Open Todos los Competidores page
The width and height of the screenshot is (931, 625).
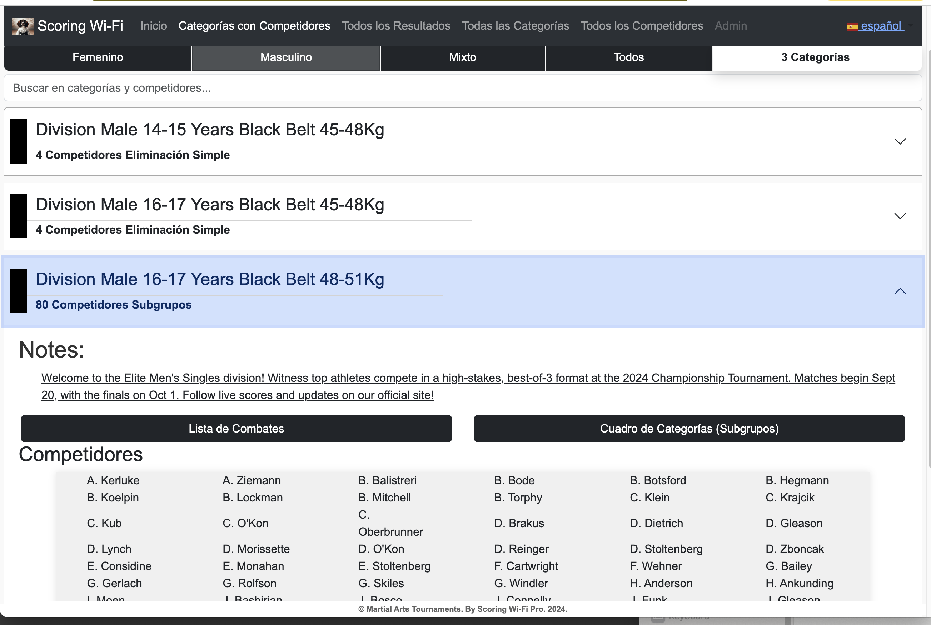pos(642,26)
